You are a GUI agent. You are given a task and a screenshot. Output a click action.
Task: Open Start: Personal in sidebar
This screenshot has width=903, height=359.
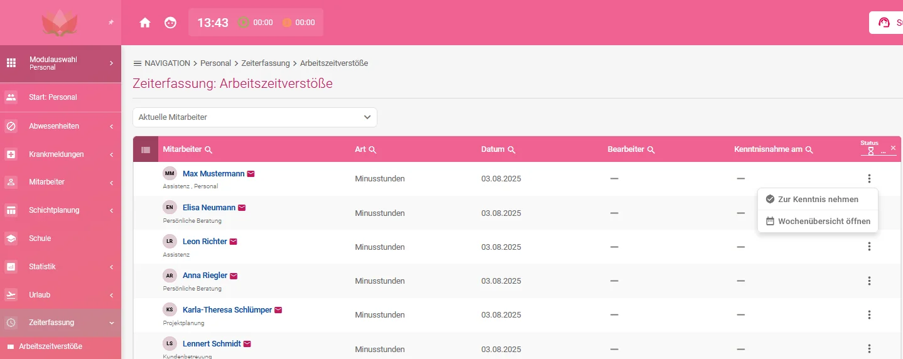pos(60,97)
